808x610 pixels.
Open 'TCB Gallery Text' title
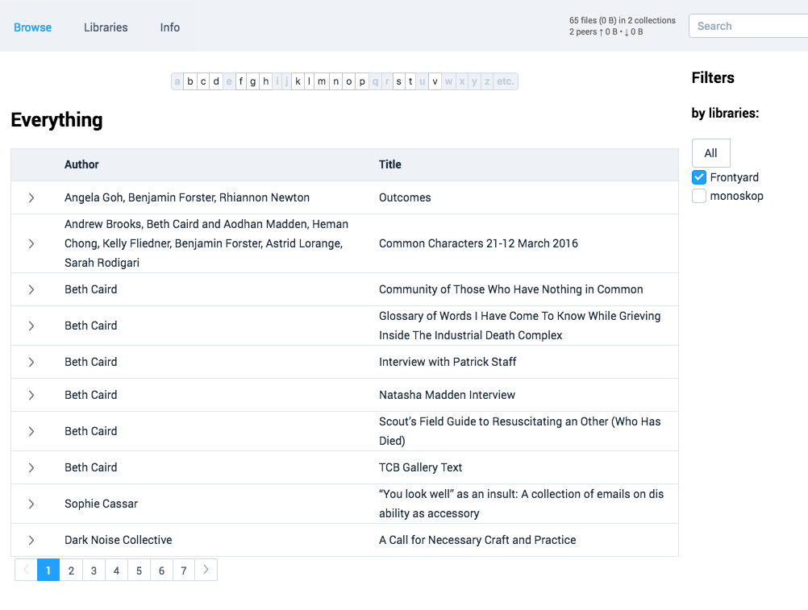420,467
